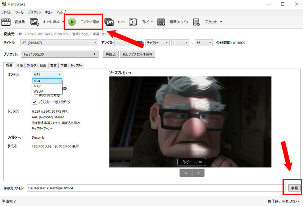Open the start chapter 1 dropdown
Image resolution: width=303 pixels, height=206 pixels.
pos(180,43)
